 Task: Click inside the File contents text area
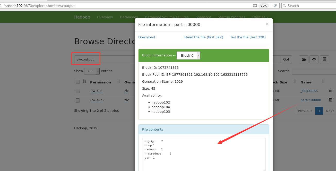coord(204,155)
